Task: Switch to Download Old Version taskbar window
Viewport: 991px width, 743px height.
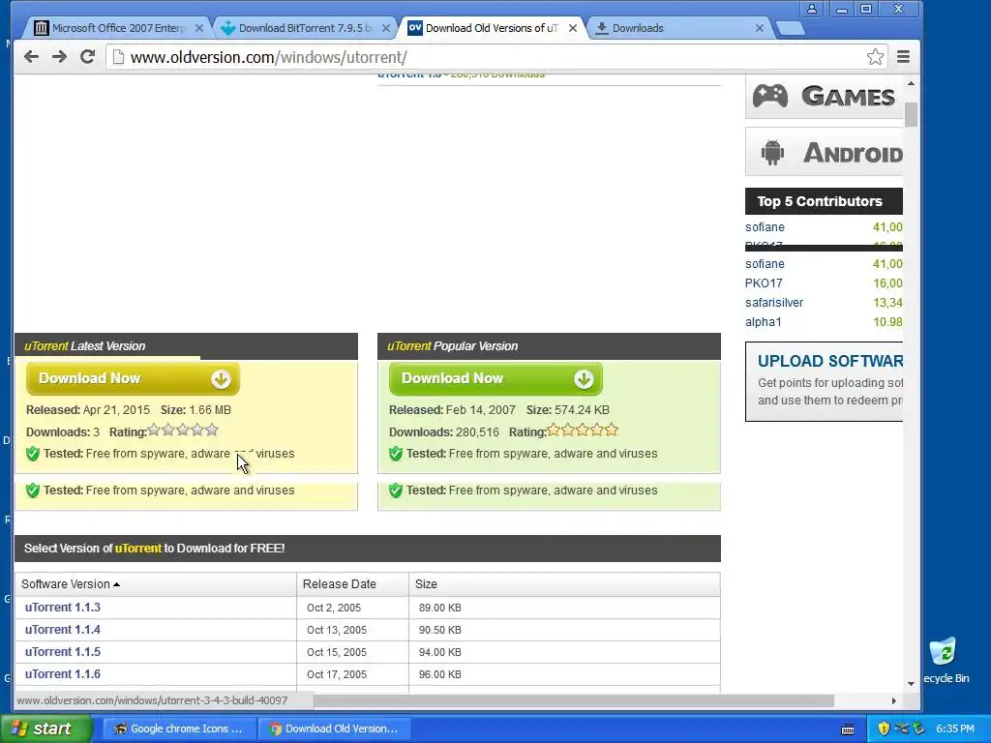Action: 334,728
